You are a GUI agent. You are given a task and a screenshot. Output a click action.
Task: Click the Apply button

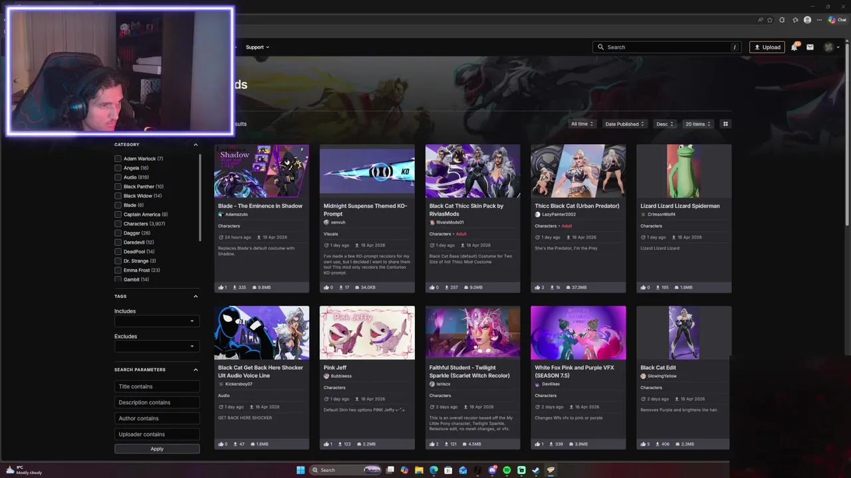[157, 449]
